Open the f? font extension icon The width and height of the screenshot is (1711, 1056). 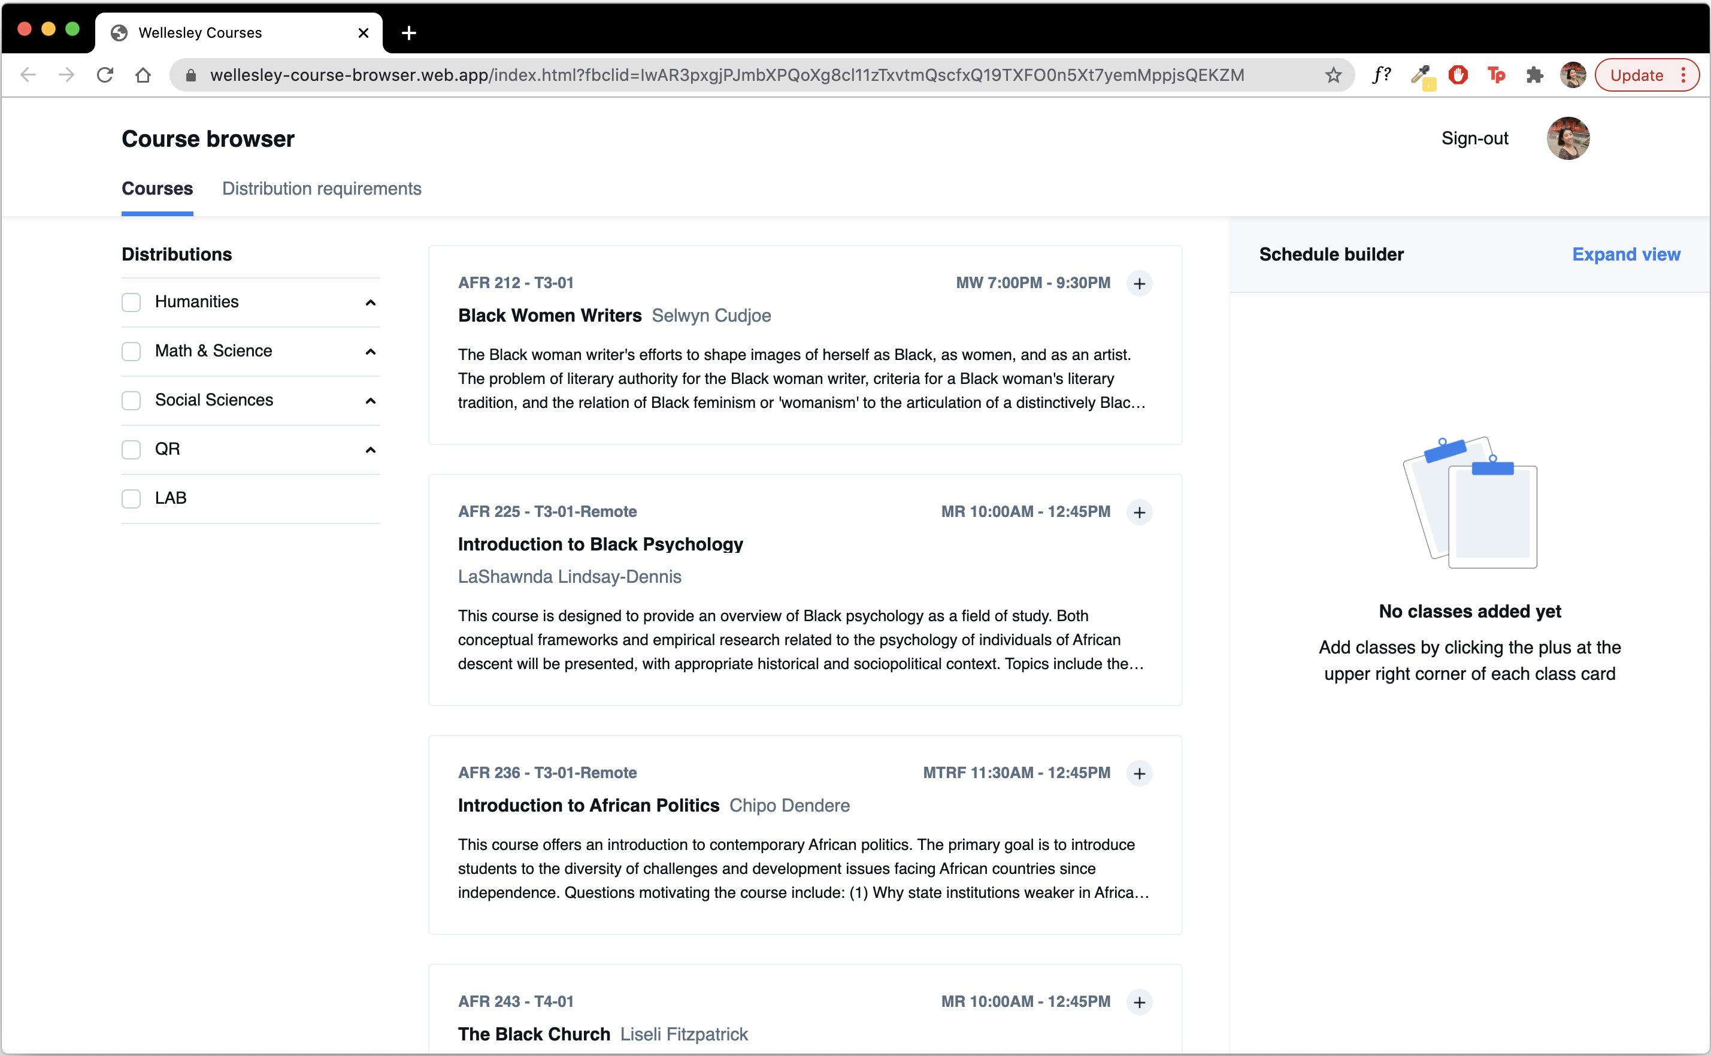(1381, 75)
